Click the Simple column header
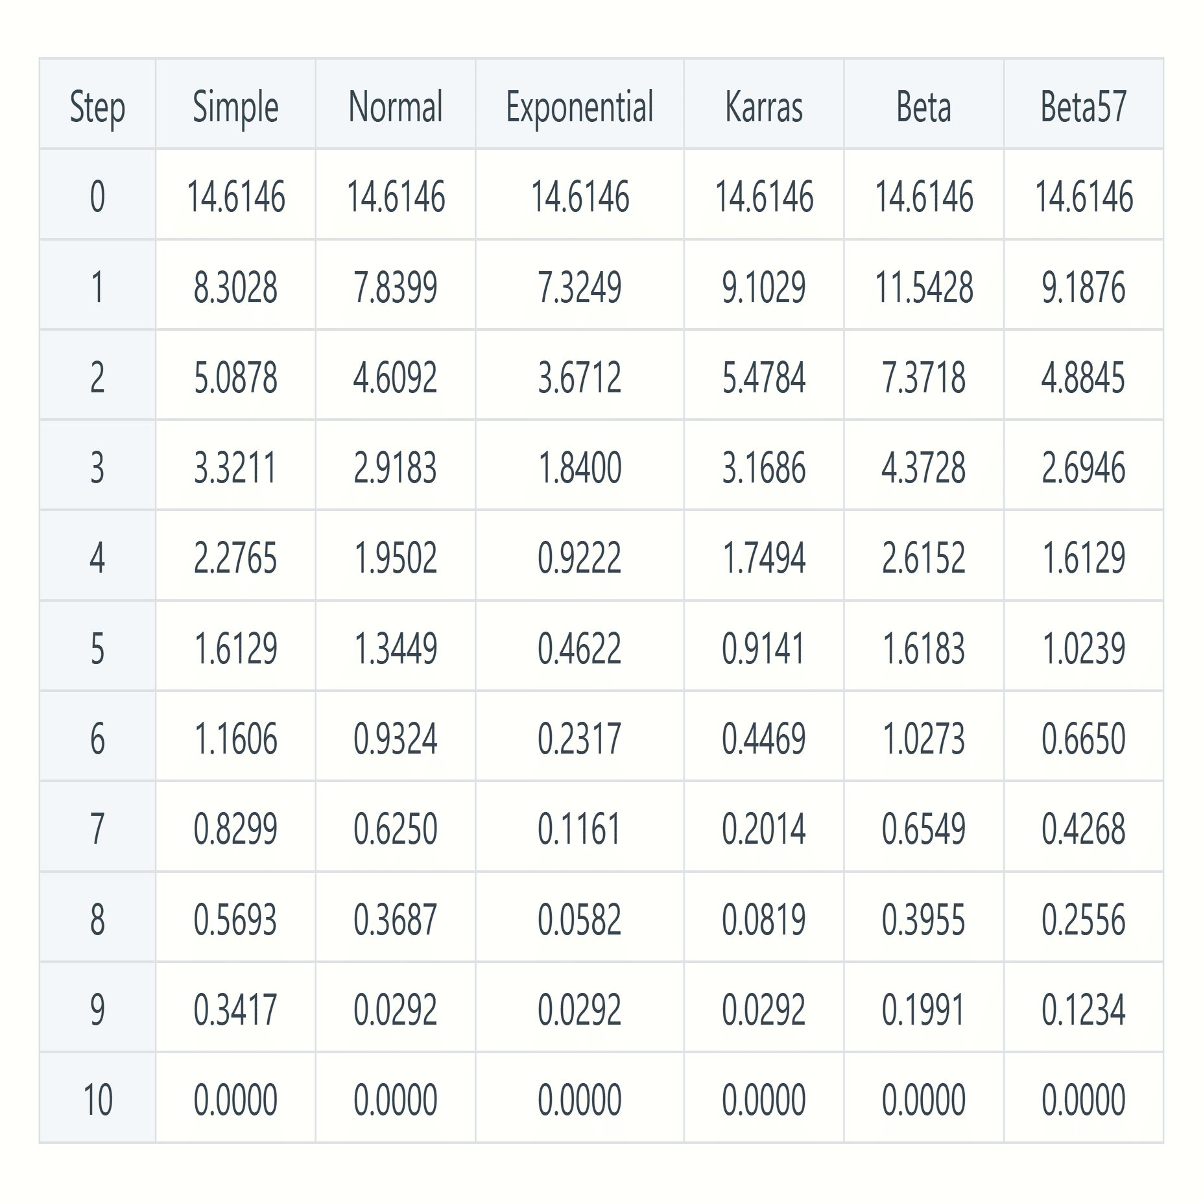 click(235, 106)
